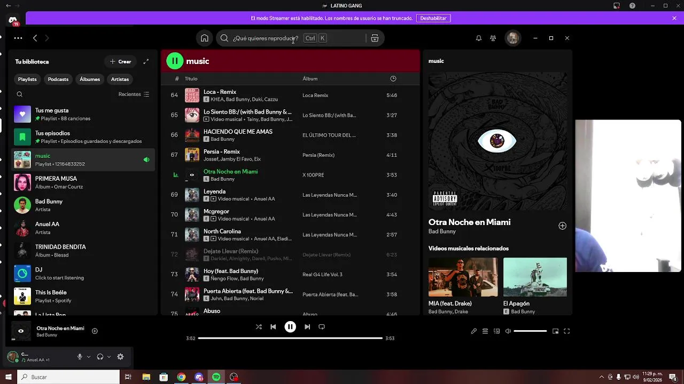Dismiss the streamer mode banner
The image size is (684, 384).
coord(674,18)
